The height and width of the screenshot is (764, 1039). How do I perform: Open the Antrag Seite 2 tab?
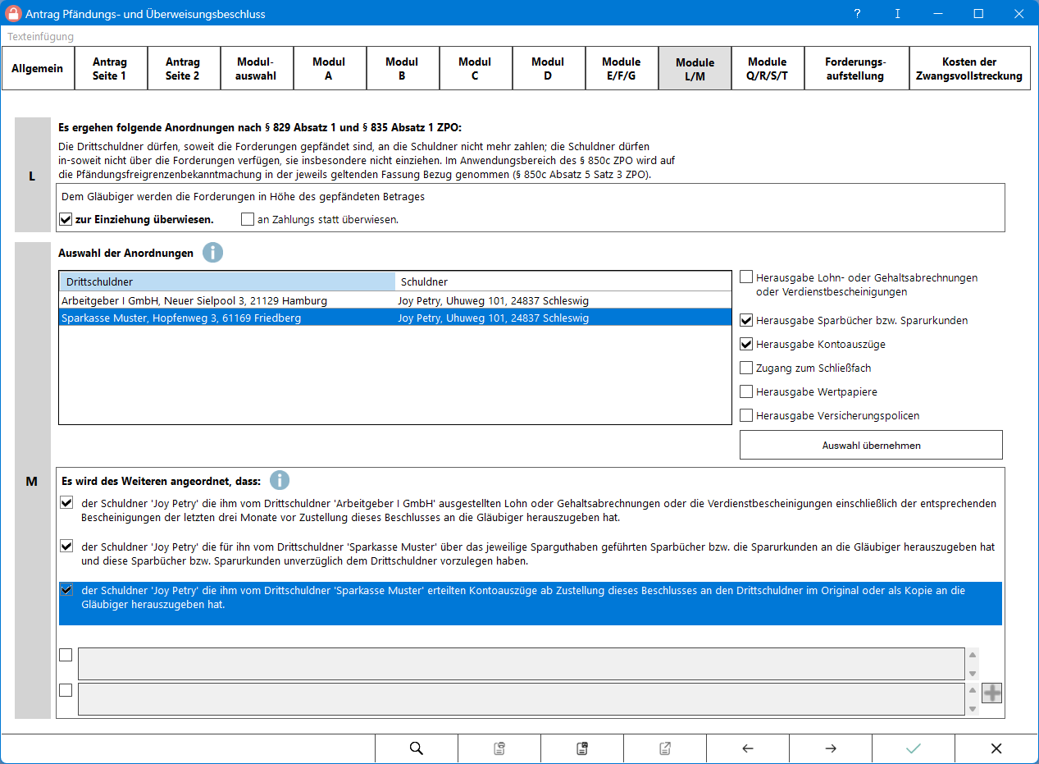pos(183,68)
